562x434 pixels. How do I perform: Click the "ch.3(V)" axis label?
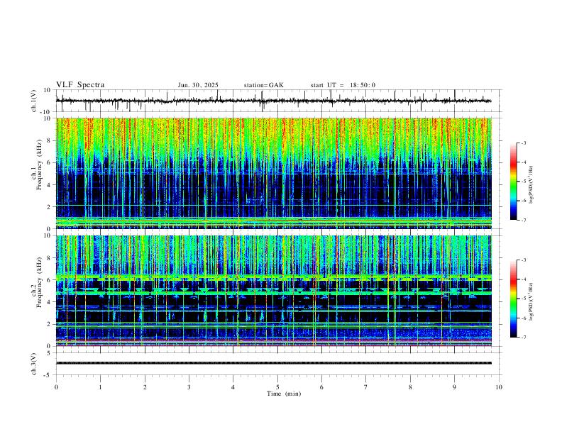(34, 365)
